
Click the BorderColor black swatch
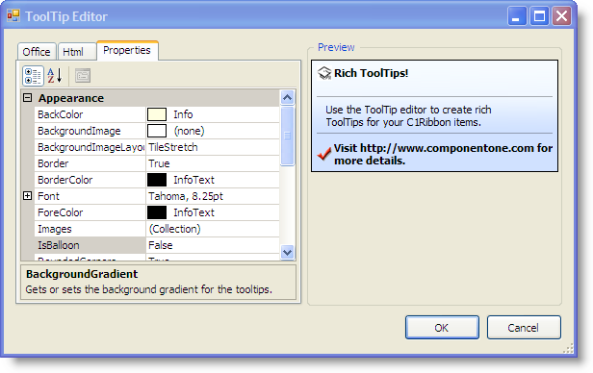tap(157, 180)
